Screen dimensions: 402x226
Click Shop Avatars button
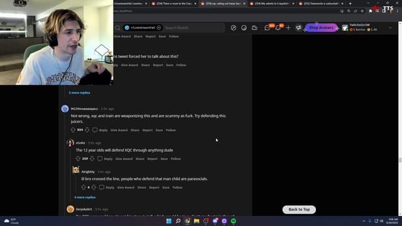(321, 28)
